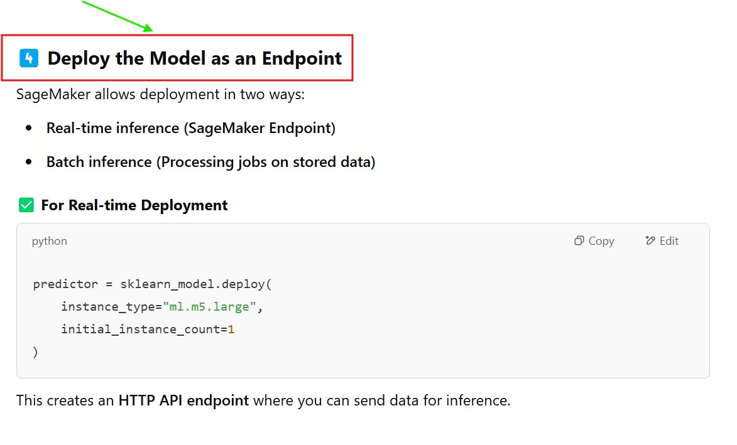
Task: Select the 'Batch inference' bullet text
Action: coord(99,163)
